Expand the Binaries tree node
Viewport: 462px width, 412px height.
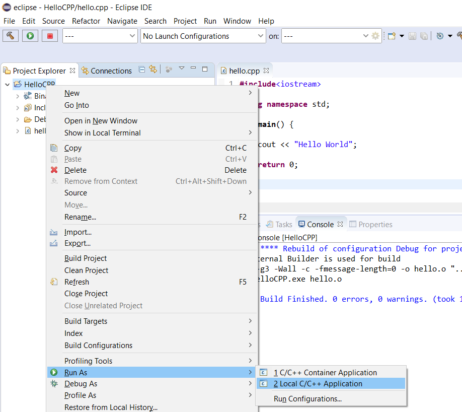tap(18, 96)
